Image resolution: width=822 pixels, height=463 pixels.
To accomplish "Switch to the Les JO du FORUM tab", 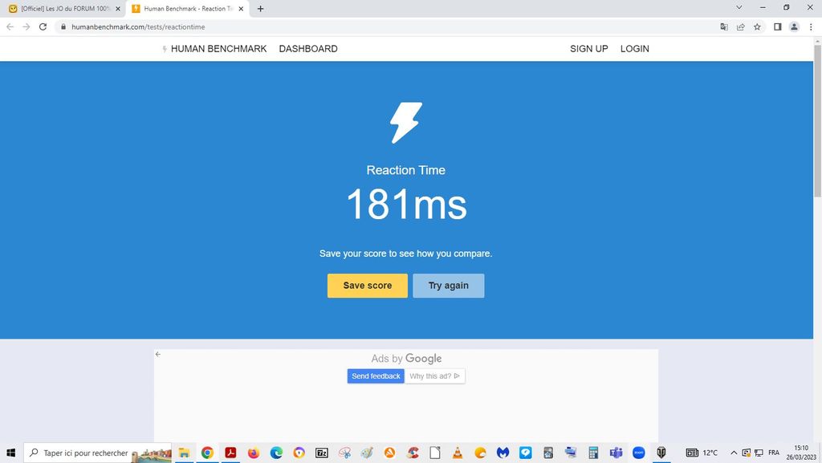I will pyautogui.click(x=64, y=9).
